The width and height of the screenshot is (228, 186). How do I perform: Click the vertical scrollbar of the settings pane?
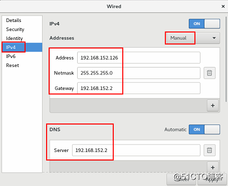[226, 58]
